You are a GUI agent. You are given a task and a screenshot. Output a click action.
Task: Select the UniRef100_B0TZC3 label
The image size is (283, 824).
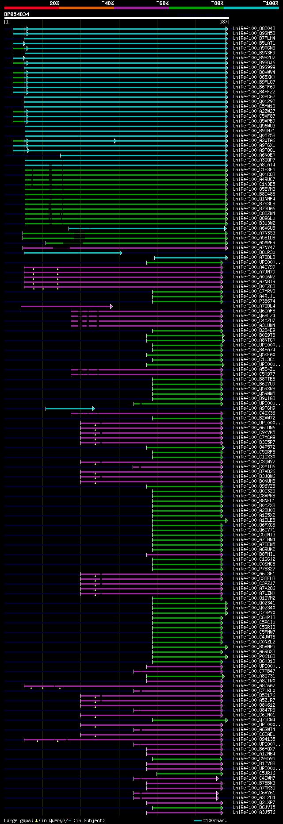pyautogui.click(x=254, y=286)
